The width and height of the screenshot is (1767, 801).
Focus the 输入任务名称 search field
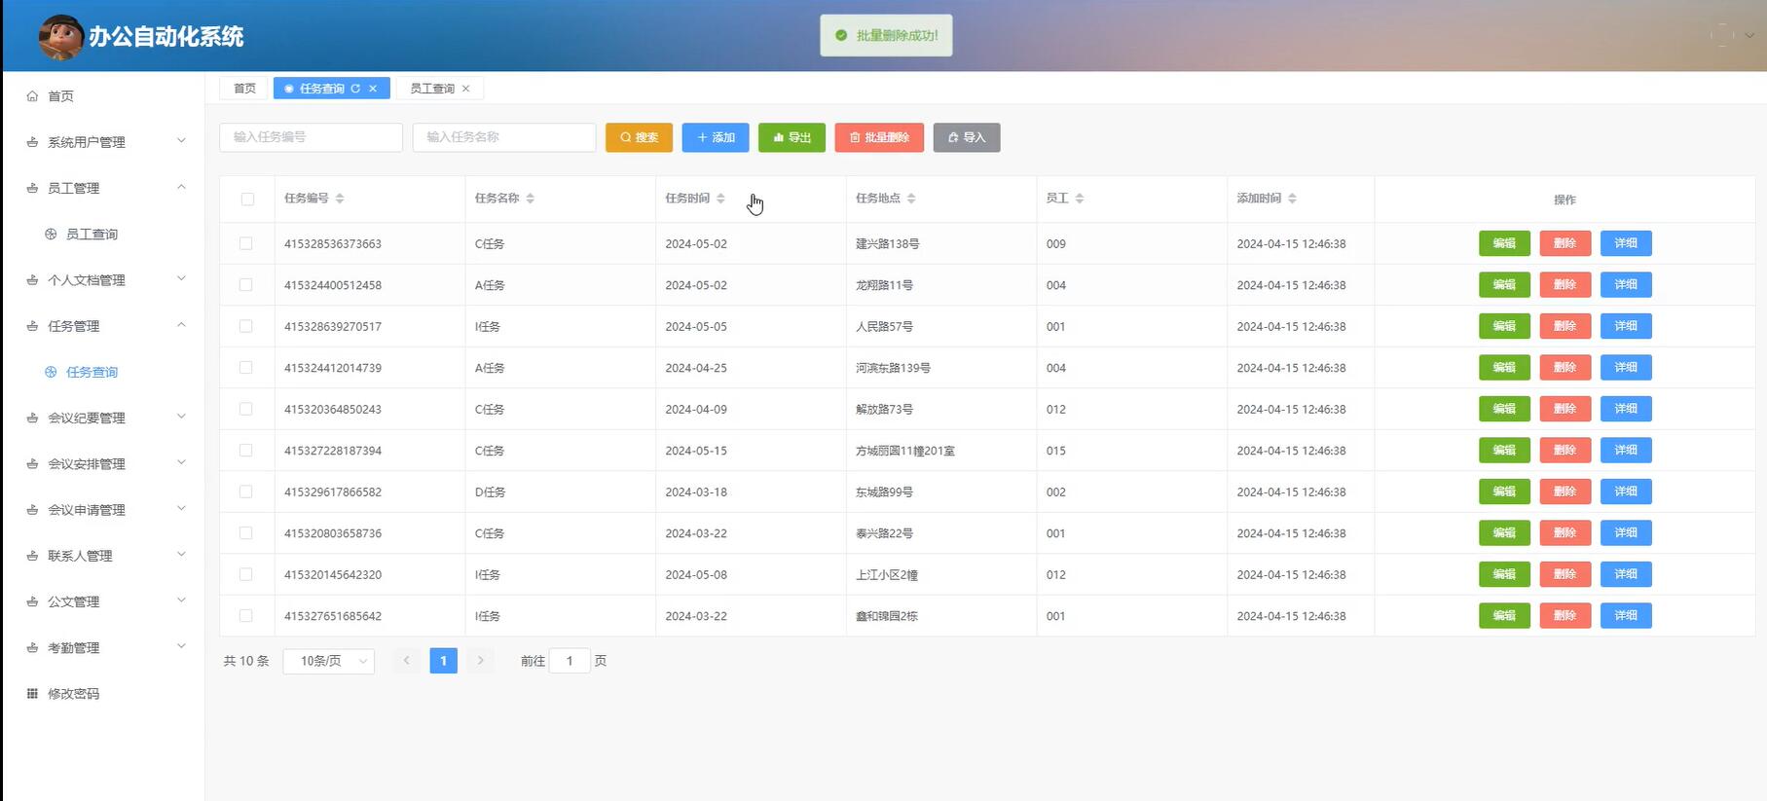(x=504, y=137)
